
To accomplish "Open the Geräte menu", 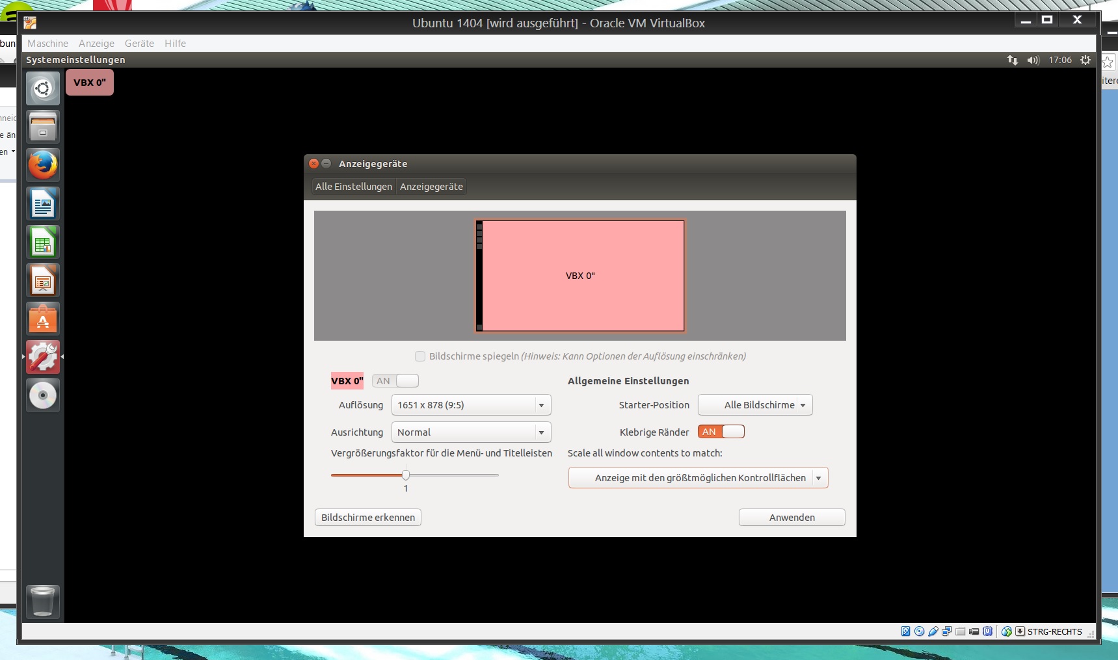I will [x=139, y=44].
